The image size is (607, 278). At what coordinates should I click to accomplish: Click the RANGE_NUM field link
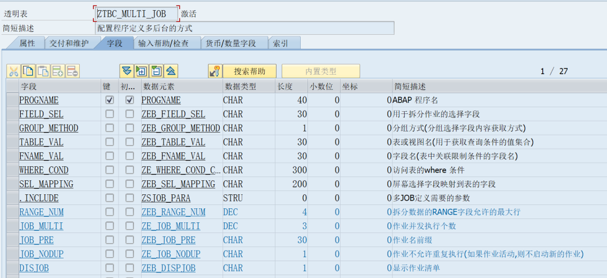42,212
